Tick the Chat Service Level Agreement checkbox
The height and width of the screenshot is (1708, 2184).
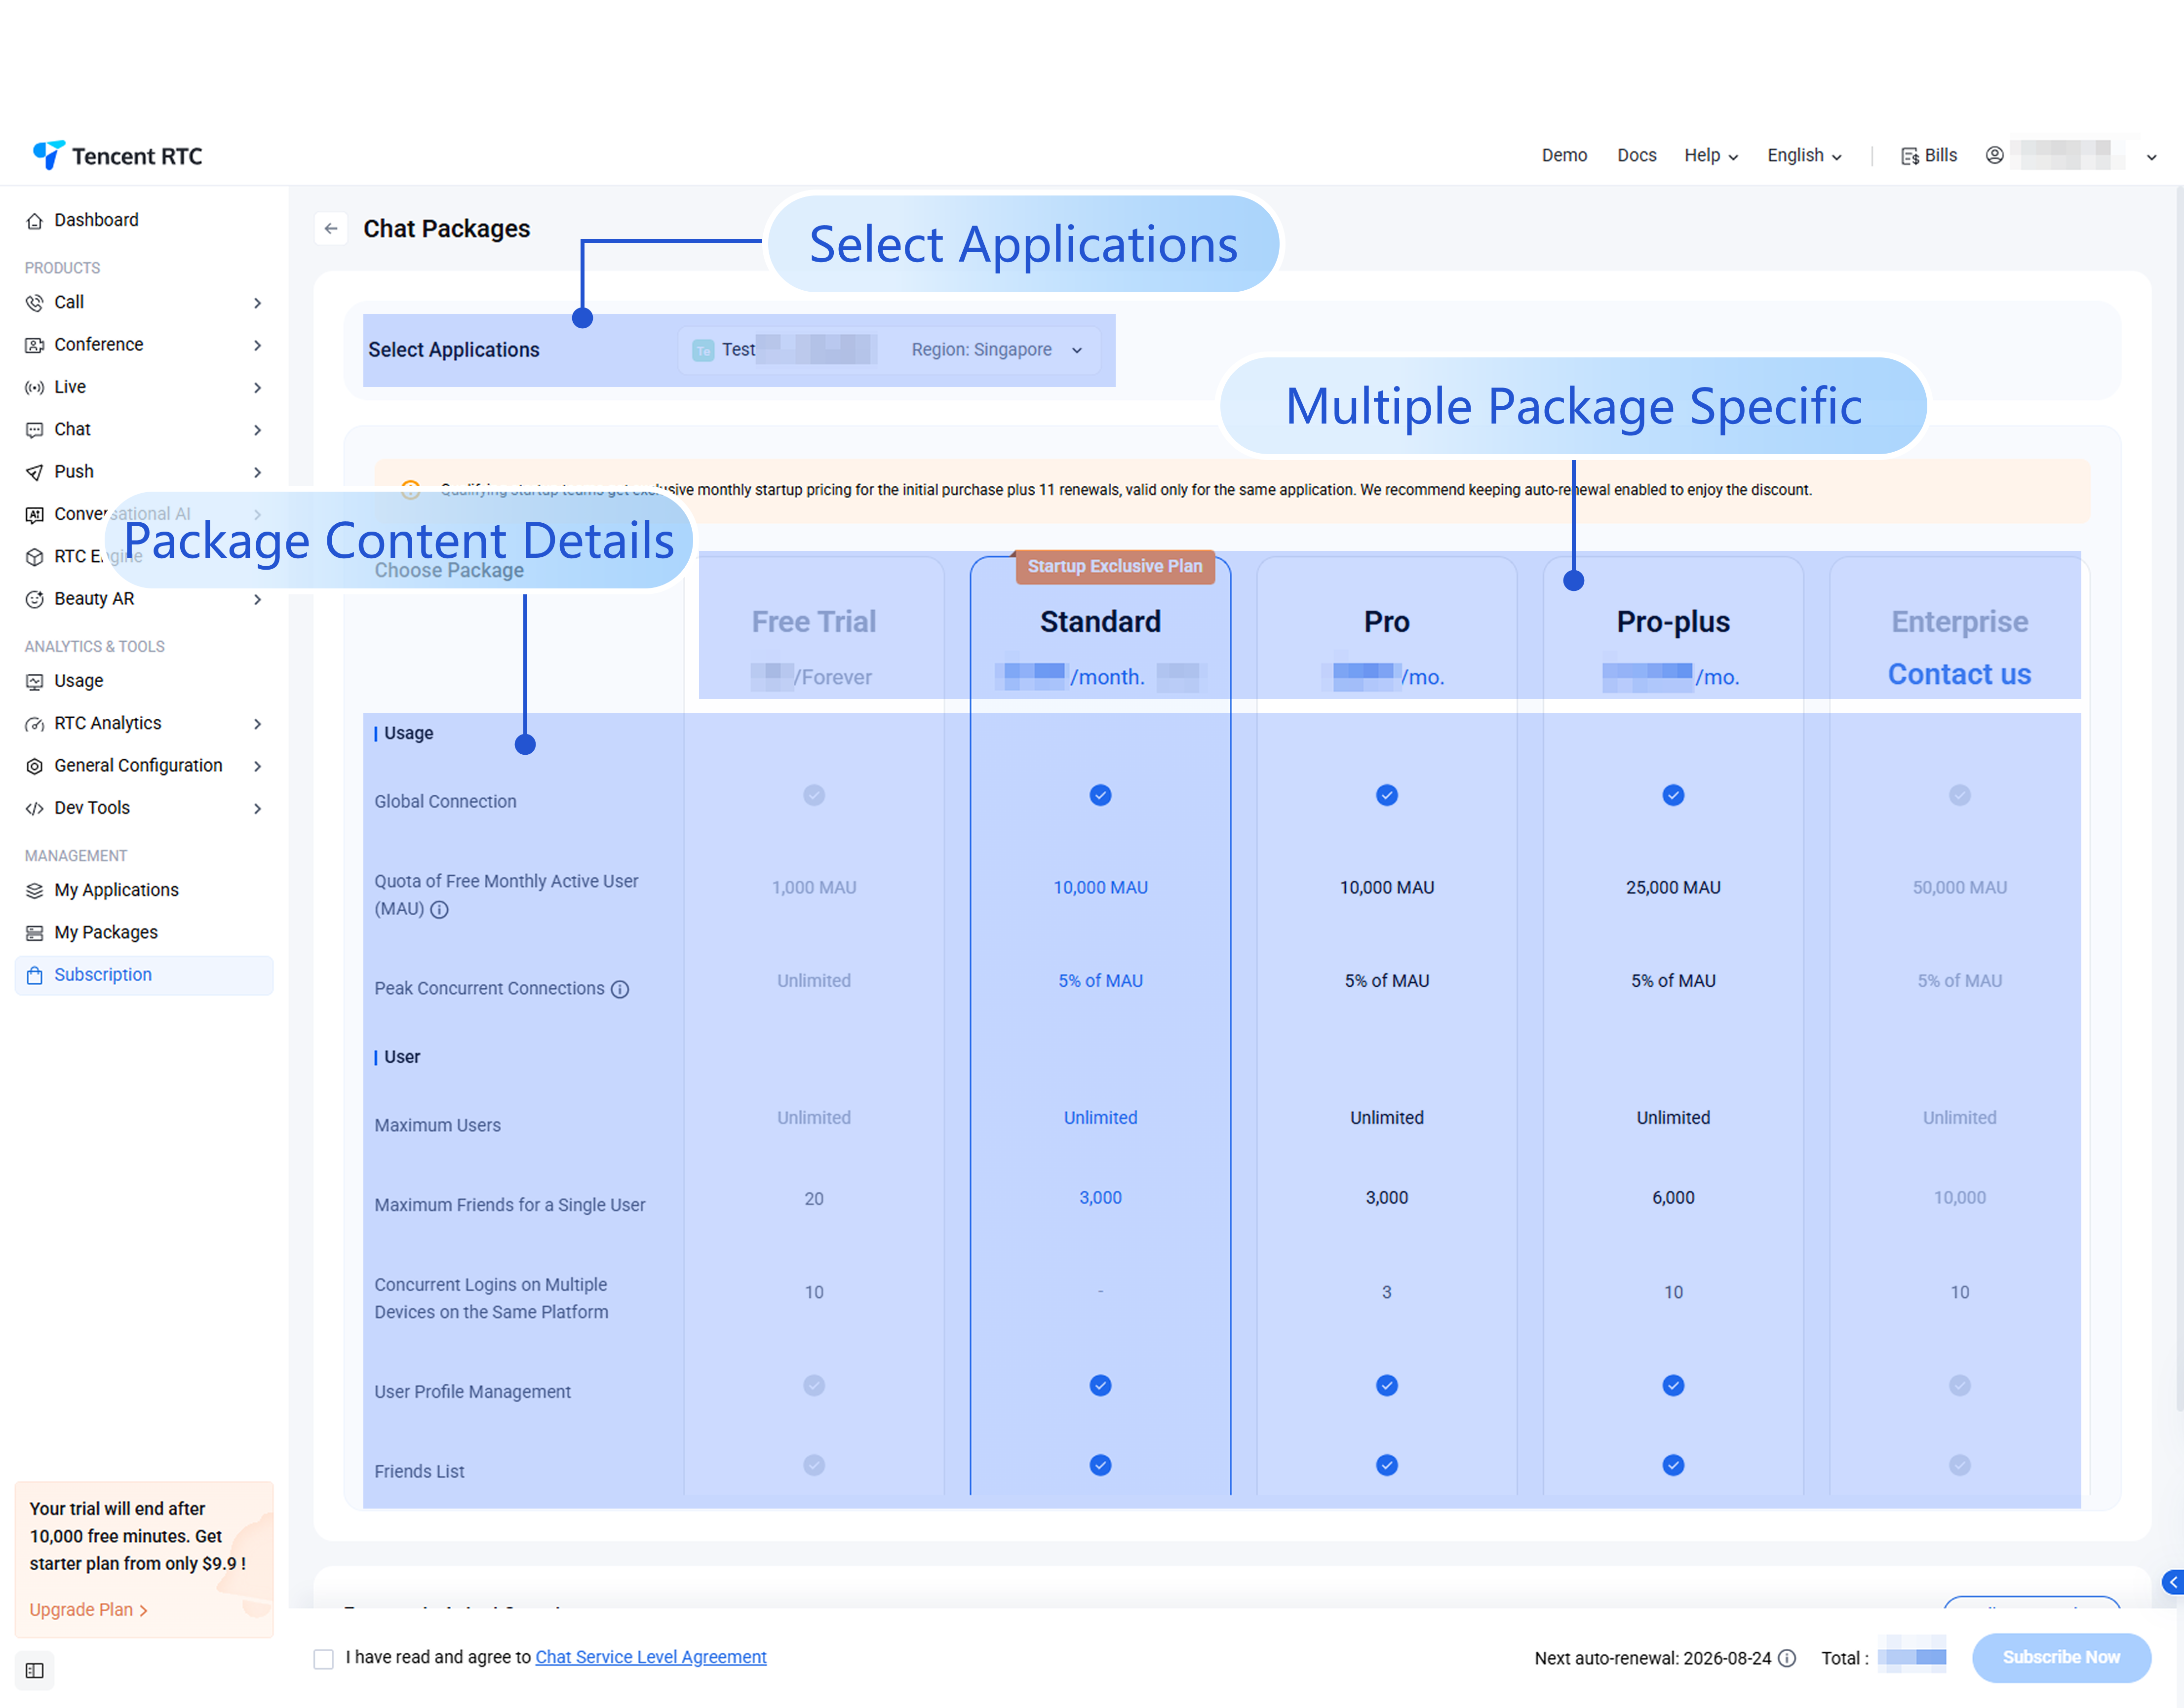324,1660
